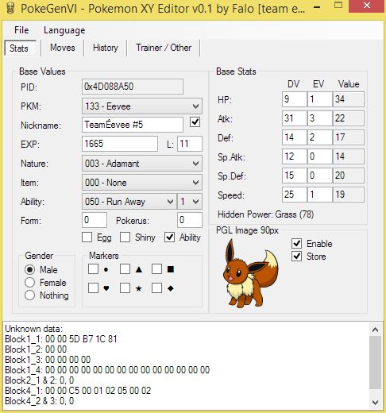386x413 pixels.
Task: Click the Atk DV field showing 31
Action: pyautogui.click(x=295, y=118)
